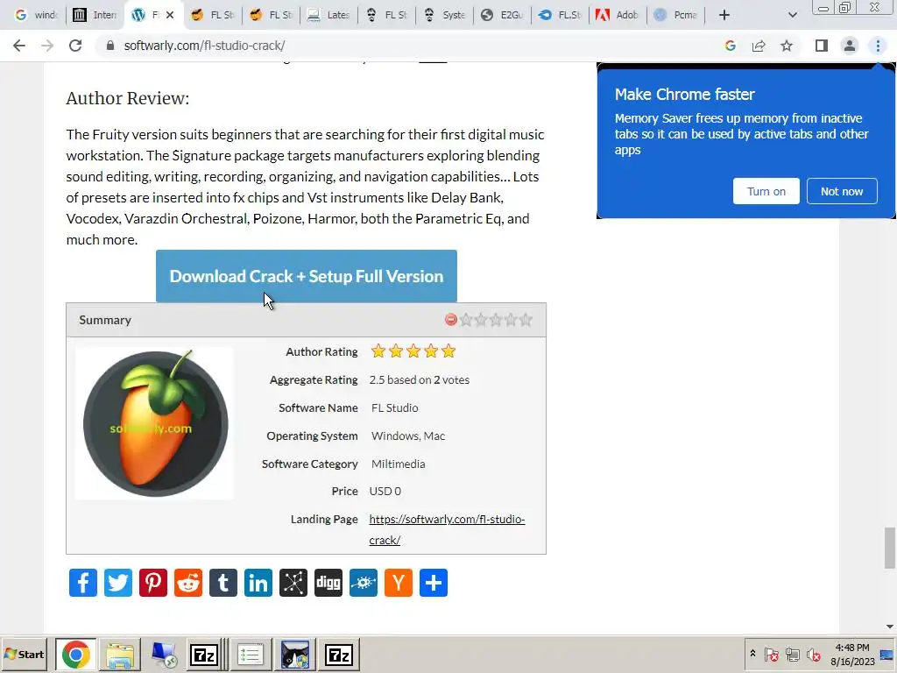Click the Start button
897x673 pixels.
[24, 654]
